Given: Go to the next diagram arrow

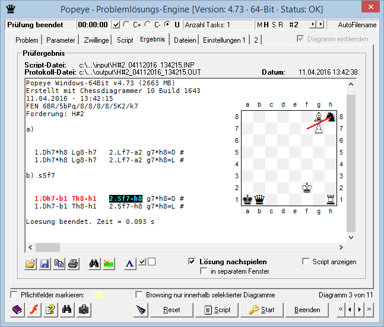Looking at the screenshot, I should (x=359, y=309).
